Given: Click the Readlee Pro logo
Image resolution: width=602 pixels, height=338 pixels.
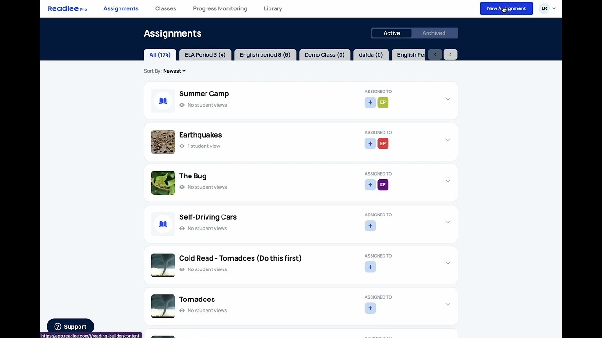Looking at the screenshot, I should coord(67,8).
